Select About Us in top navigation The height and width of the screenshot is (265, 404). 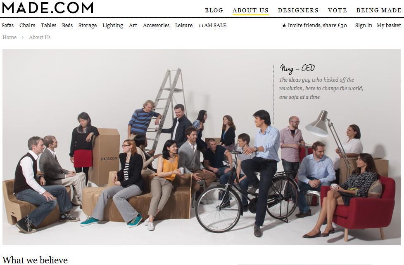coord(250,10)
